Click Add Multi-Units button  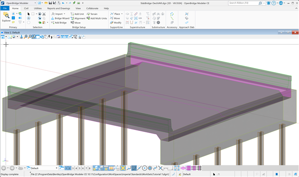tap(97, 18)
